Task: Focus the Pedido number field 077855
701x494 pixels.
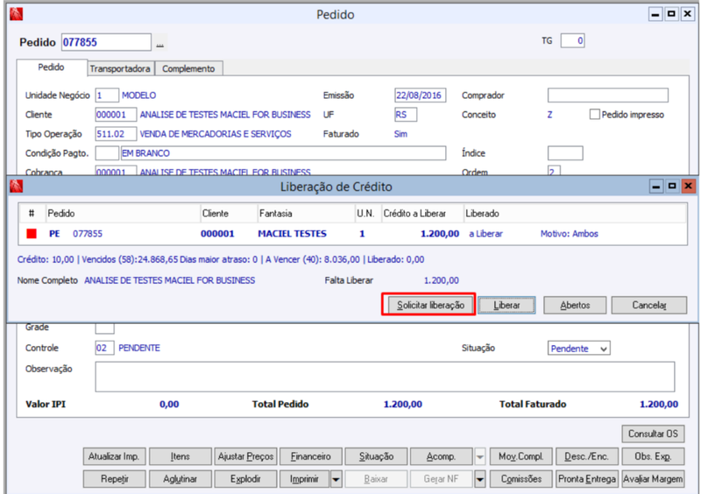Action: pos(106,42)
